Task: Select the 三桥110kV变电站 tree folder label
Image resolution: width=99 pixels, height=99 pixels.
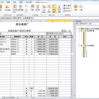Action: point(89,46)
